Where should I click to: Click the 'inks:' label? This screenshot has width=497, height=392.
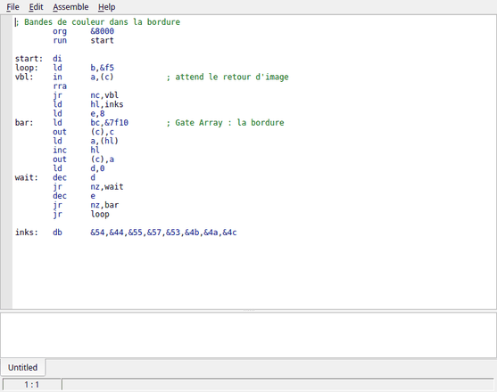(26, 233)
